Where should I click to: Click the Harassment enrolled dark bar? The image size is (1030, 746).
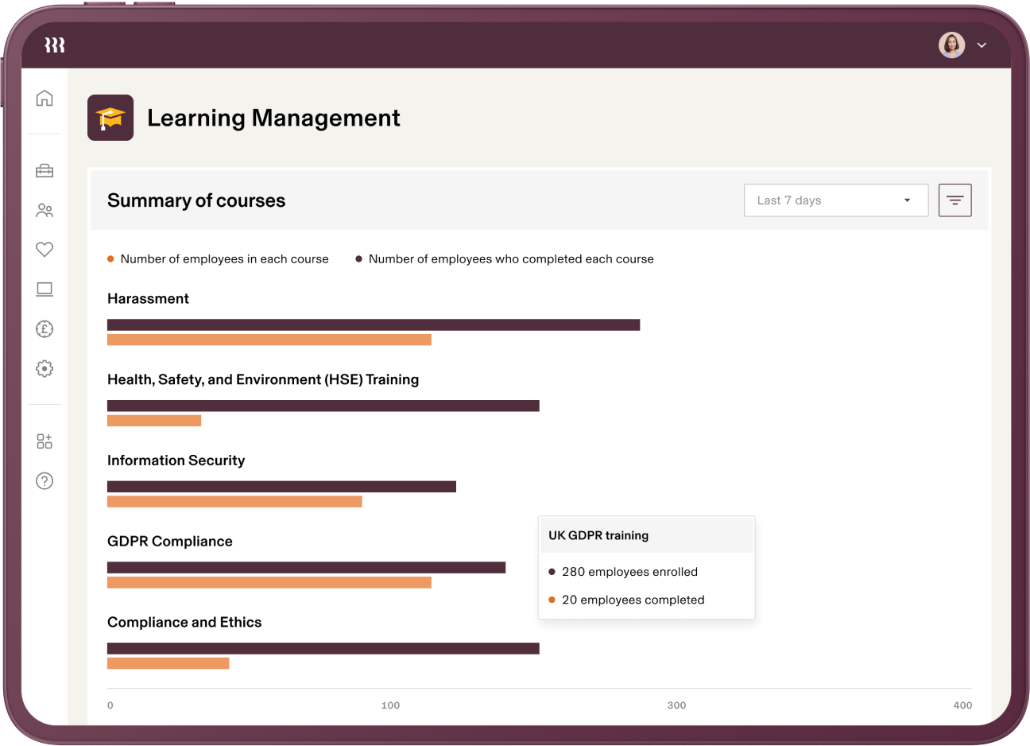[374, 324]
